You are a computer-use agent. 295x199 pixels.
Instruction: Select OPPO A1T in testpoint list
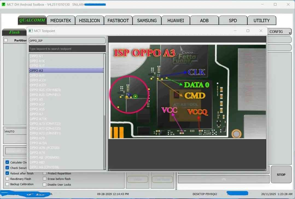(x=66, y=66)
